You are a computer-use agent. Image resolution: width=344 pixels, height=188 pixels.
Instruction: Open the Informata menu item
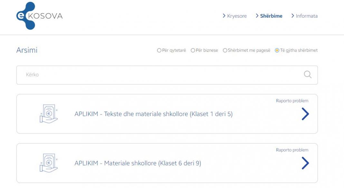307,16
